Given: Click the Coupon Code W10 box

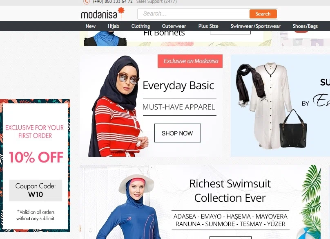Looking at the screenshot, I should tap(36, 190).
